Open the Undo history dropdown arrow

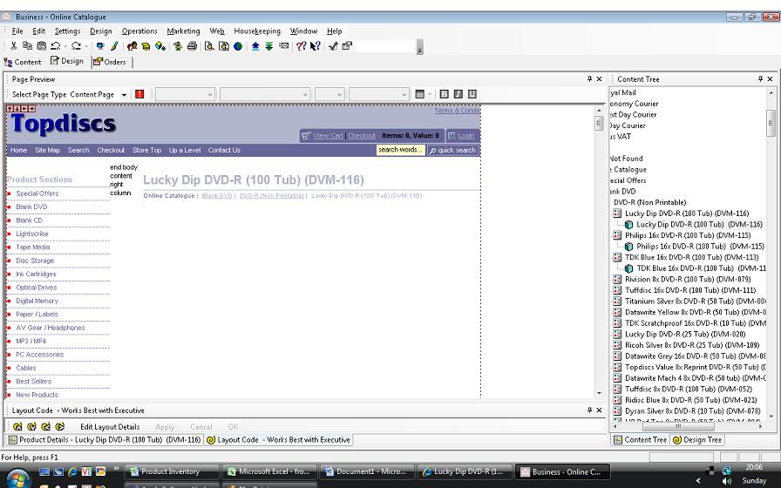tap(65, 46)
